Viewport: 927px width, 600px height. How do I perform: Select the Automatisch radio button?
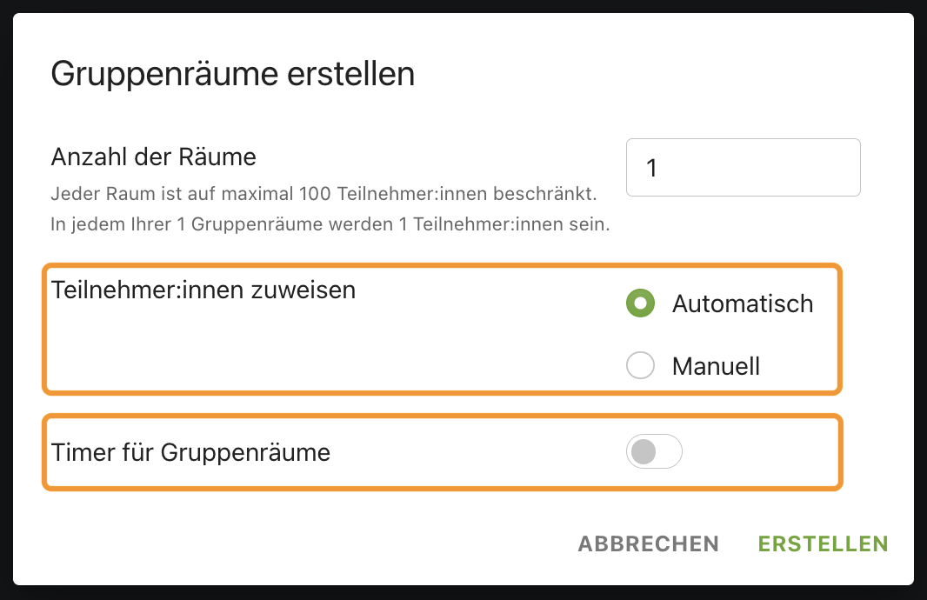click(640, 303)
